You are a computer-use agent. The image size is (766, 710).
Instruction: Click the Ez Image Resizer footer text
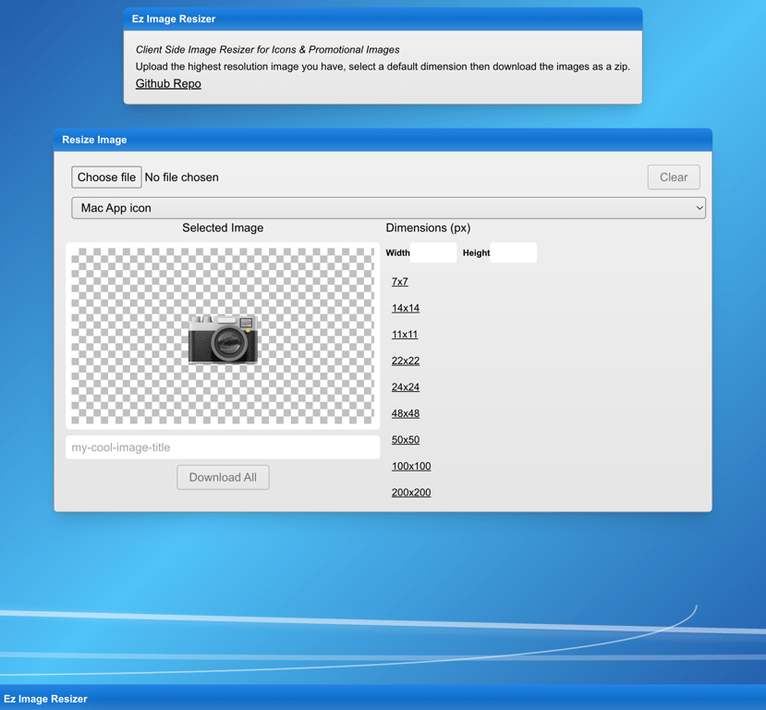45,699
